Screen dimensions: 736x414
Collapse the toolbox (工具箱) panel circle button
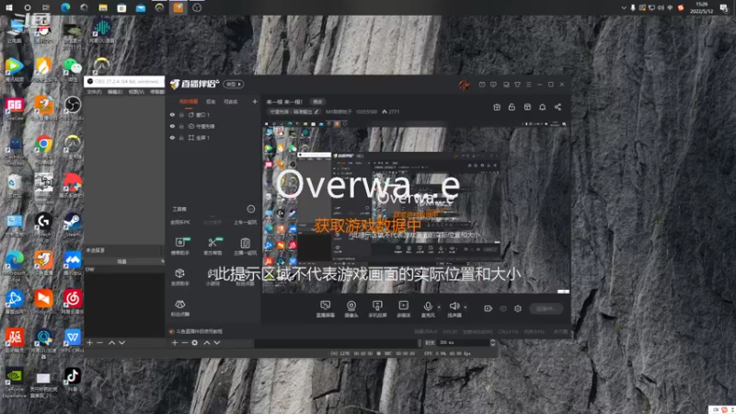tap(250, 209)
